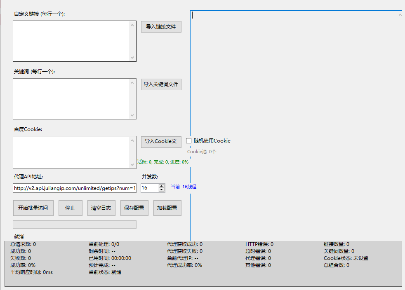Click the progress bar above 就绪
The height and width of the screenshot is (290, 405).
[74, 225]
